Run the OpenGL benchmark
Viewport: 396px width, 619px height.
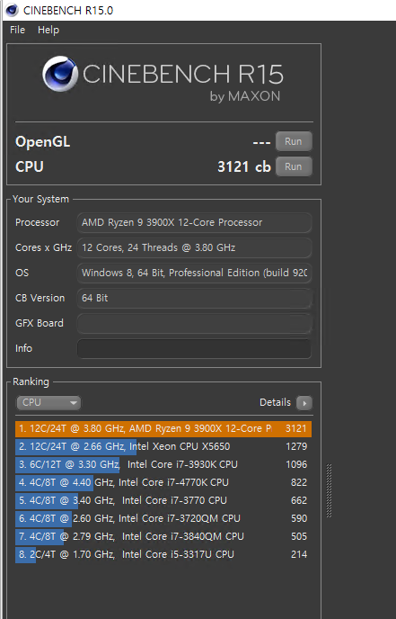click(x=294, y=141)
